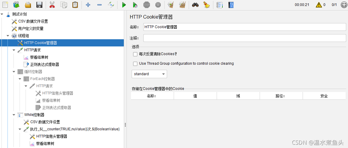Click the 名称 input field
Viewport: 348px width, 148px height.
point(245,27)
